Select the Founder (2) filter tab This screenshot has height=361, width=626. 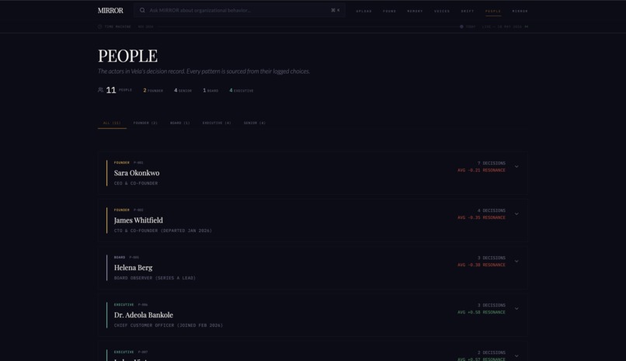(x=145, y=123)
